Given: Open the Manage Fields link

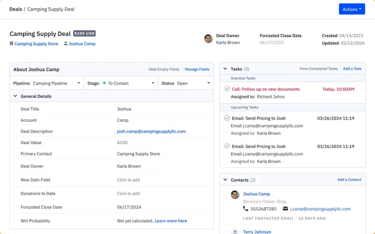Looking at the screenshot, I should pos(197,69).
